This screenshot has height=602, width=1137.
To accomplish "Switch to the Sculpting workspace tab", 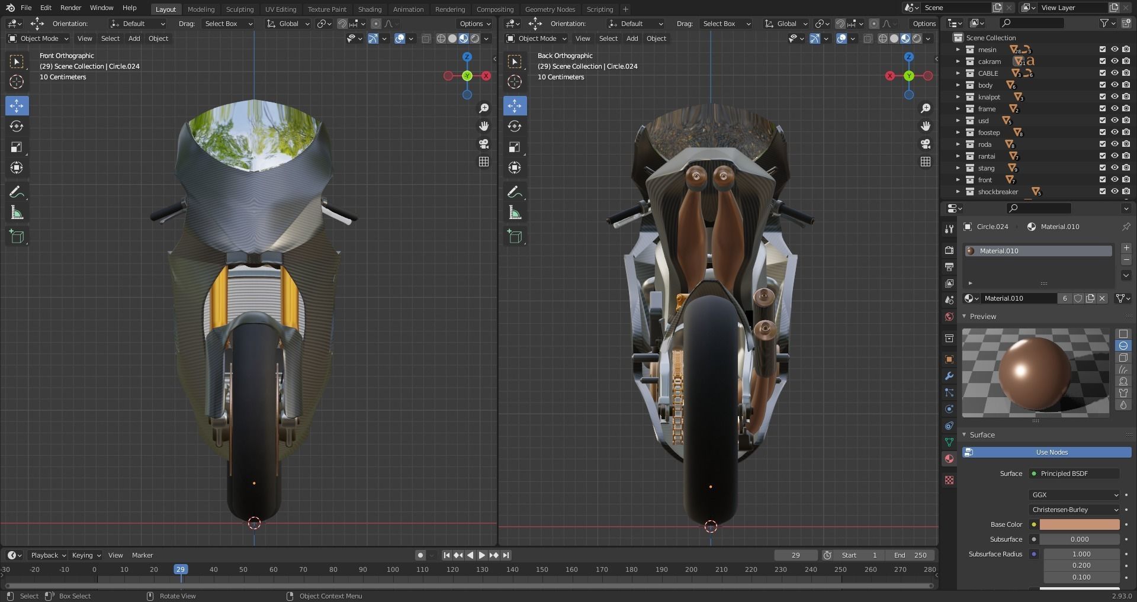I will 240,9.
